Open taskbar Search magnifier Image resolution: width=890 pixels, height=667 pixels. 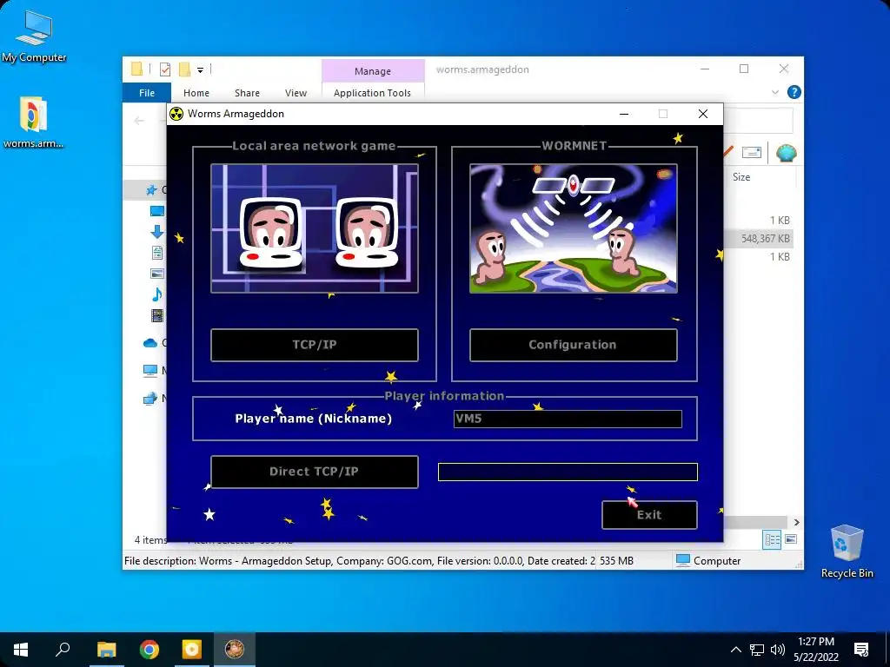point(63,650)
